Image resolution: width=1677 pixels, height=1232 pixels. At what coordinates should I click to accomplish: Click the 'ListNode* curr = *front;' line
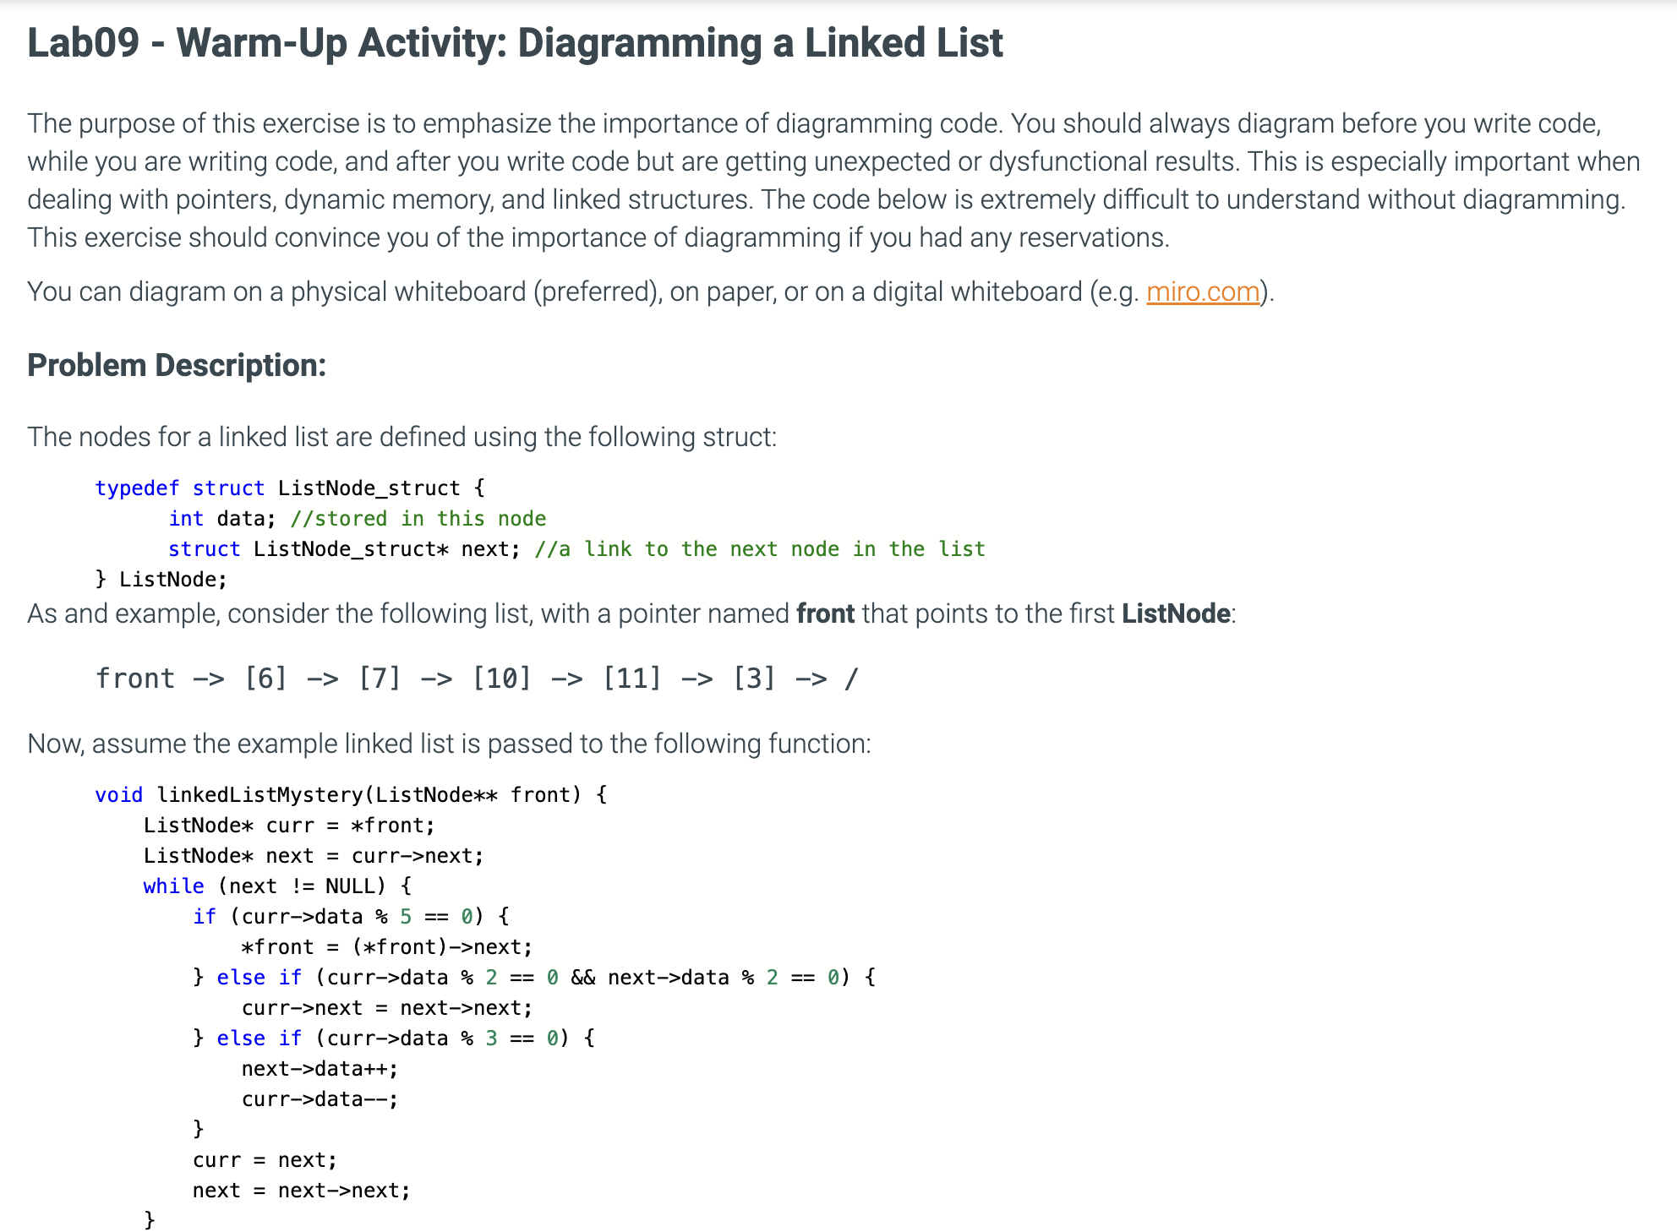288,826
